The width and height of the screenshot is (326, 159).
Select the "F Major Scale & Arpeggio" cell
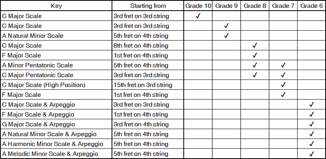[38, 115]
